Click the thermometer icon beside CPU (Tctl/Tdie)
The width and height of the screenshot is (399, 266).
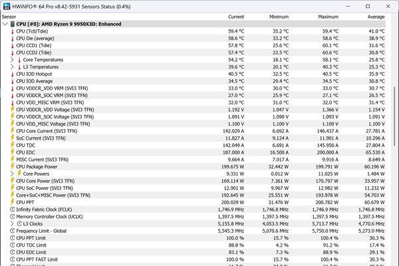(x=12, y=31)
